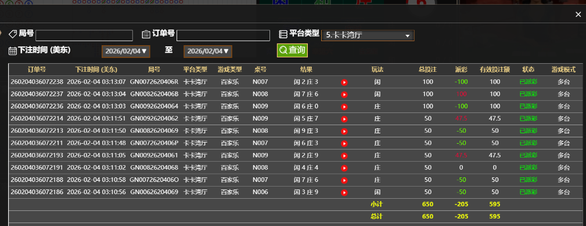Play replay for order 260204036072193
The width and height of the screenshot is (586, 226).
(x=344, y=156)
